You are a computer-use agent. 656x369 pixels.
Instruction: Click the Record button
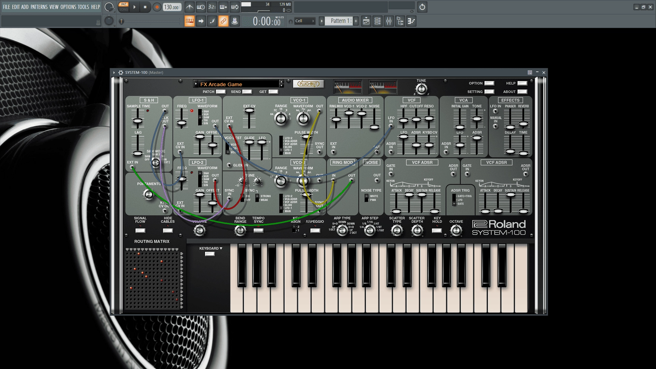[x=157, y=7]
